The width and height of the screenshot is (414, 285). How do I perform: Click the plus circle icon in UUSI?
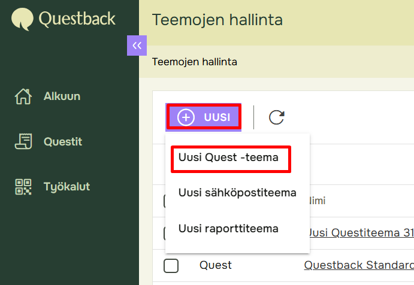(x=186, y=117)
